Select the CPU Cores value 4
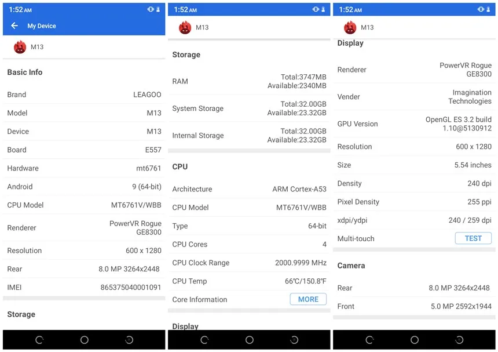Image resolution: width=498 pixels, height=352 pixels. pyautogui.click(x=324, y=245)
